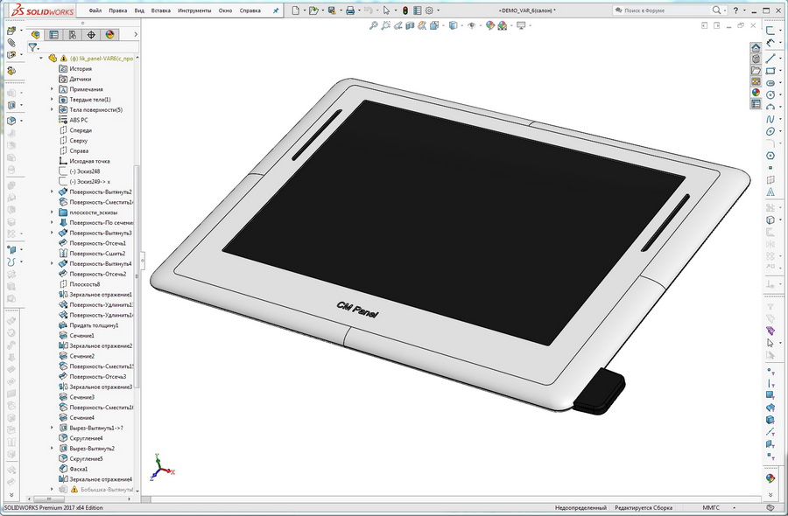
Task: Click the Display Style icon in the heads-up toolbar
Action: click(452, 25)
